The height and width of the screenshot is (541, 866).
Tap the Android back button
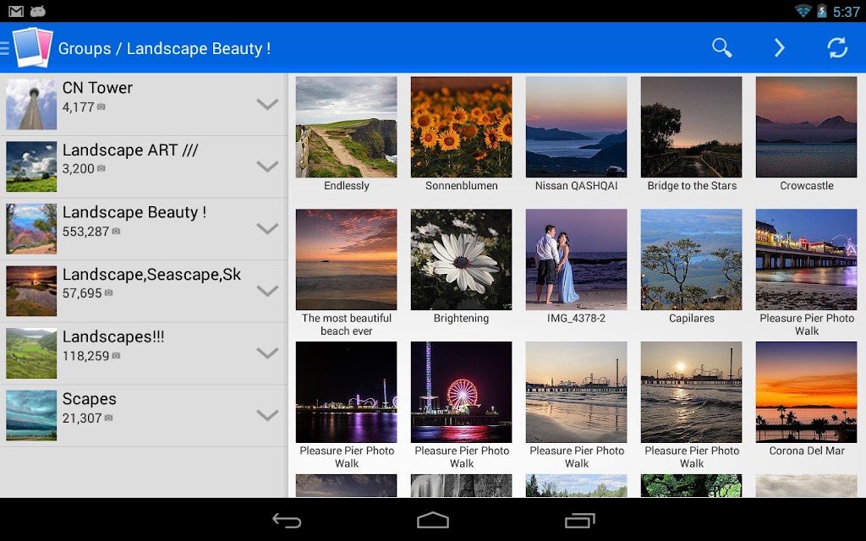pos(287,520)
